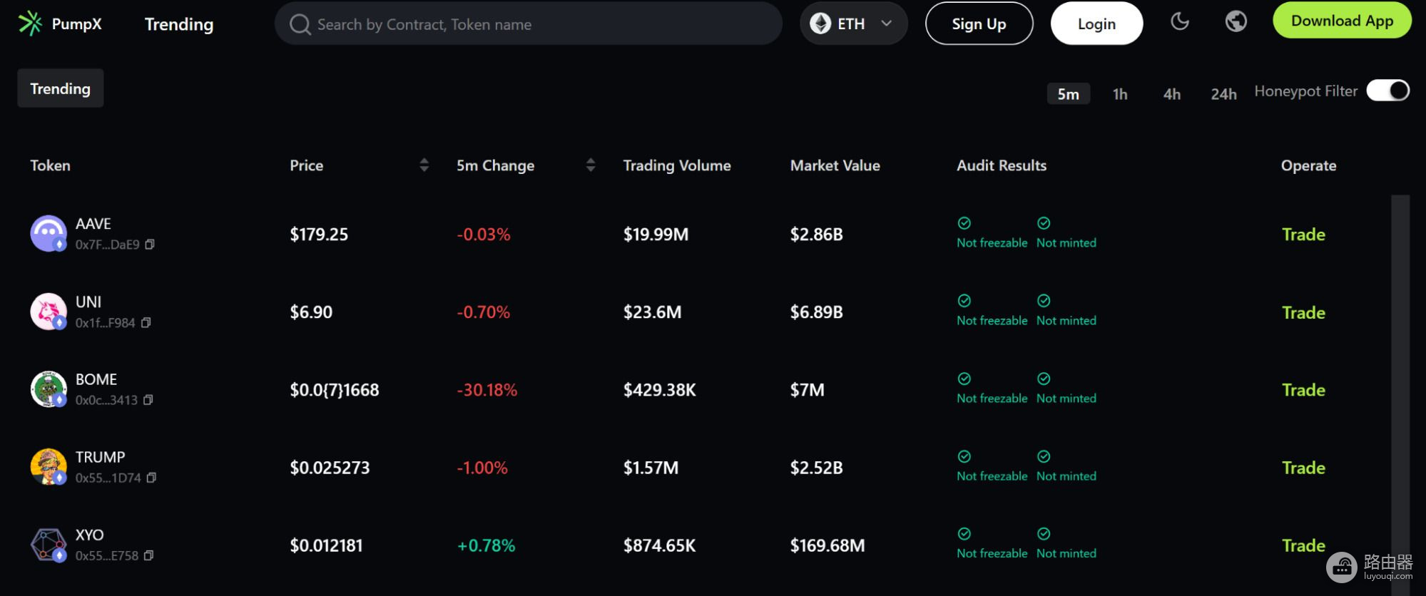Click the Ethereum chain icon
This screenshot has width=1426, height=596.
tap(820, 24)
